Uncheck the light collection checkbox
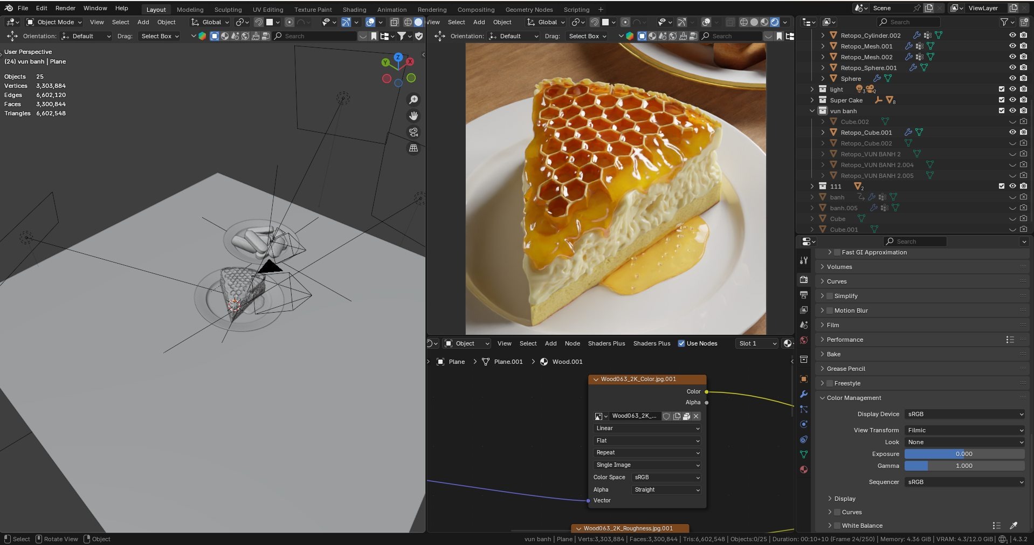The image size is (1034, 545). (1002, 89)
